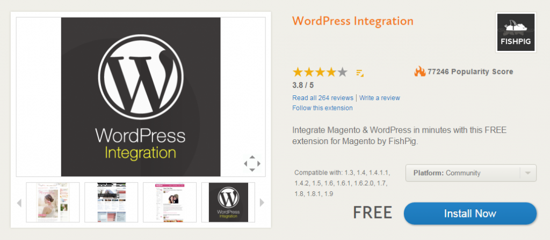Click the gray fifth rating star

(342, 72)
